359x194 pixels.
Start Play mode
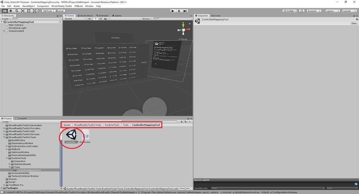[x=173, y=11]
